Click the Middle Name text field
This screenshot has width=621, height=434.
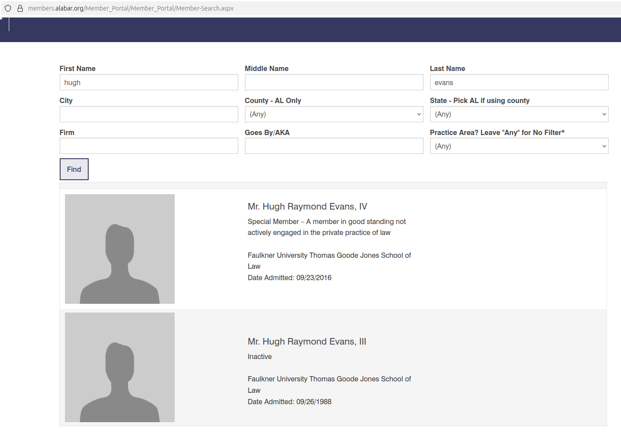click(x=334, y=82)
